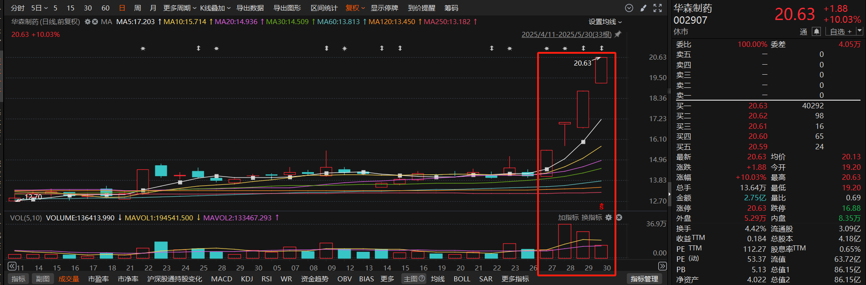Image resolution: width=866 pixels, height=285 pixels.
Task: Click the drawing brush tool icon
Action: [643, 8]
